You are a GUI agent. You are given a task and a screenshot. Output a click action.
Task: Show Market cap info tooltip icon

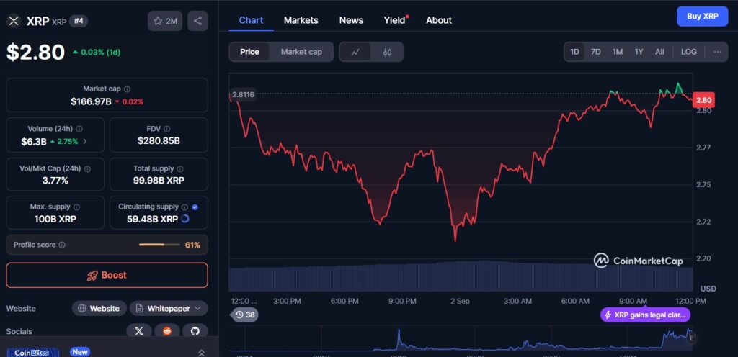[x=127, y=89]
